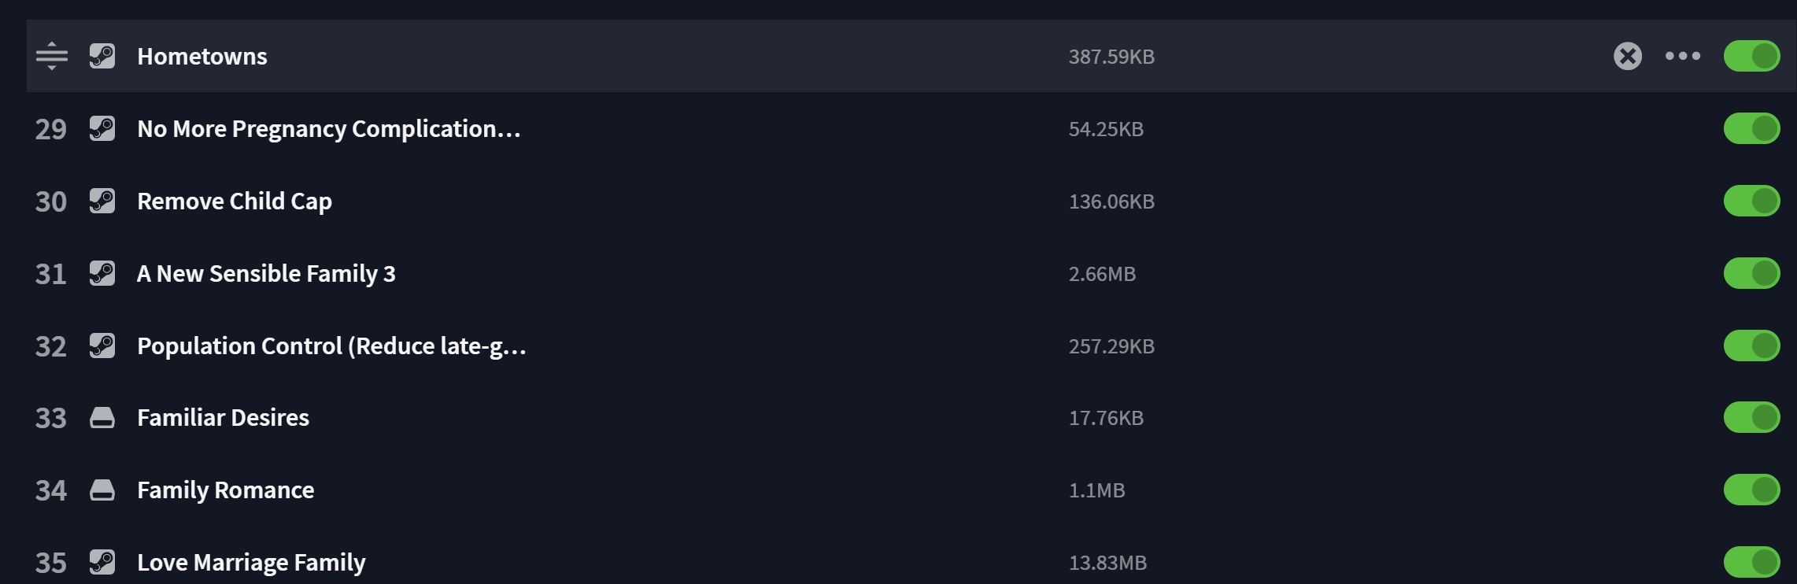Click load order number 31
Viewport: 1797px width, 584px height.
pos(51,274)
